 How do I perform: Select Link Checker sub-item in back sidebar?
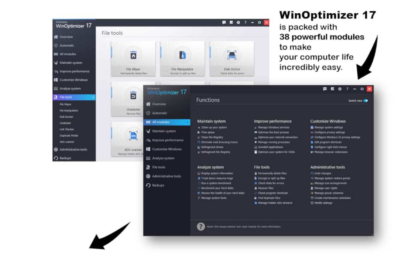pyautogui.click(x=67, y=129)
